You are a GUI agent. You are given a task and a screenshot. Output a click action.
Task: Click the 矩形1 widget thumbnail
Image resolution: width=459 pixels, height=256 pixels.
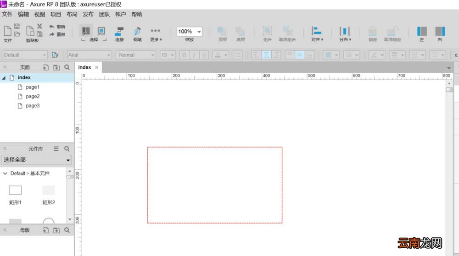(x=15, y=190)
